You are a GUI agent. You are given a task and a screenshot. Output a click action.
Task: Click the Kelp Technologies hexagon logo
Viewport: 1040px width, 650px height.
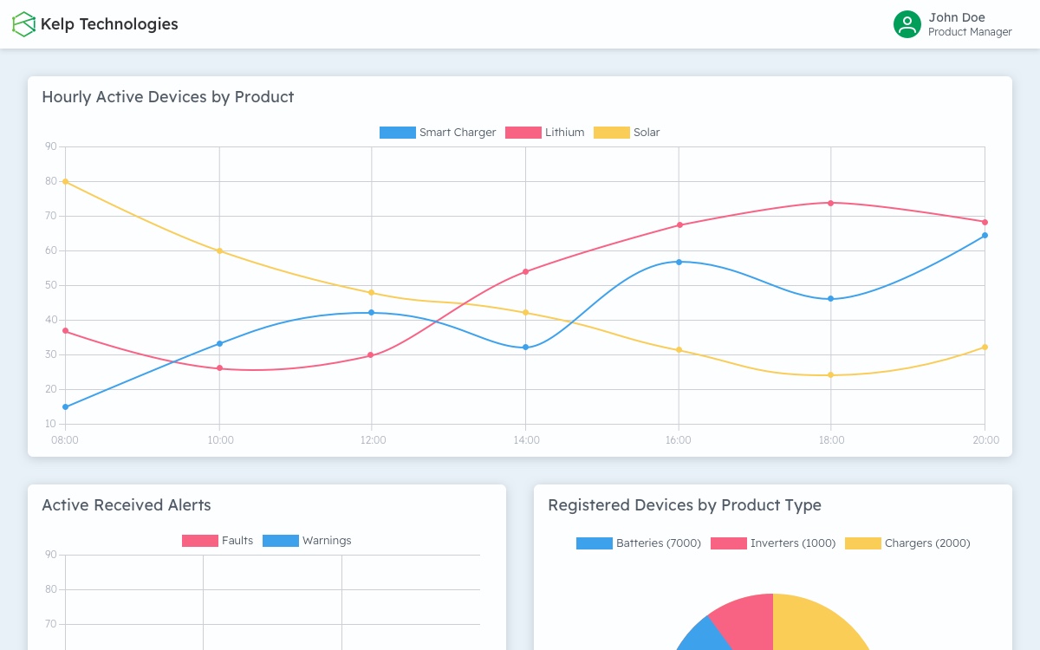coord(24,24)
